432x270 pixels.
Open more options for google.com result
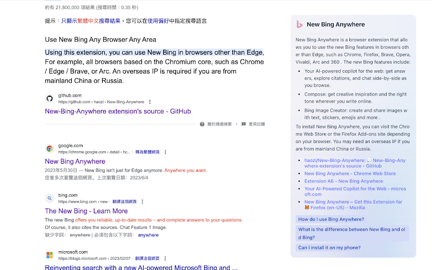click(165, 152)
